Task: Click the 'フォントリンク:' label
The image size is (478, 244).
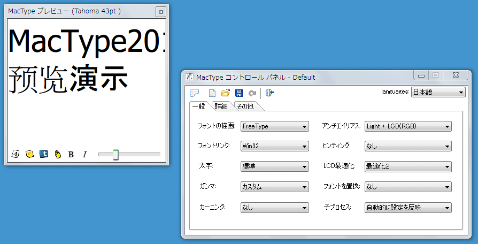Action: (x=214, y=146)
